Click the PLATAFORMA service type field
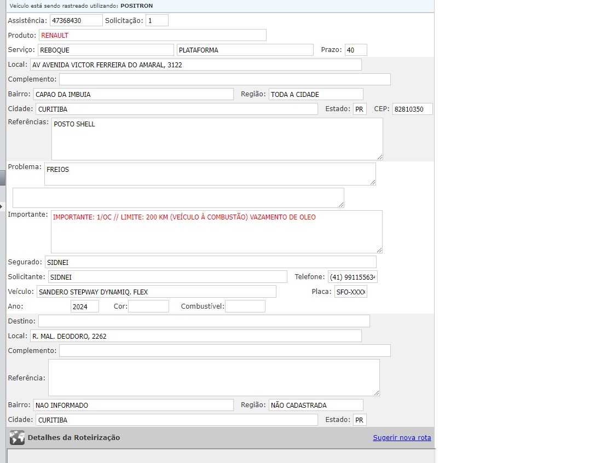 [245, 50]
